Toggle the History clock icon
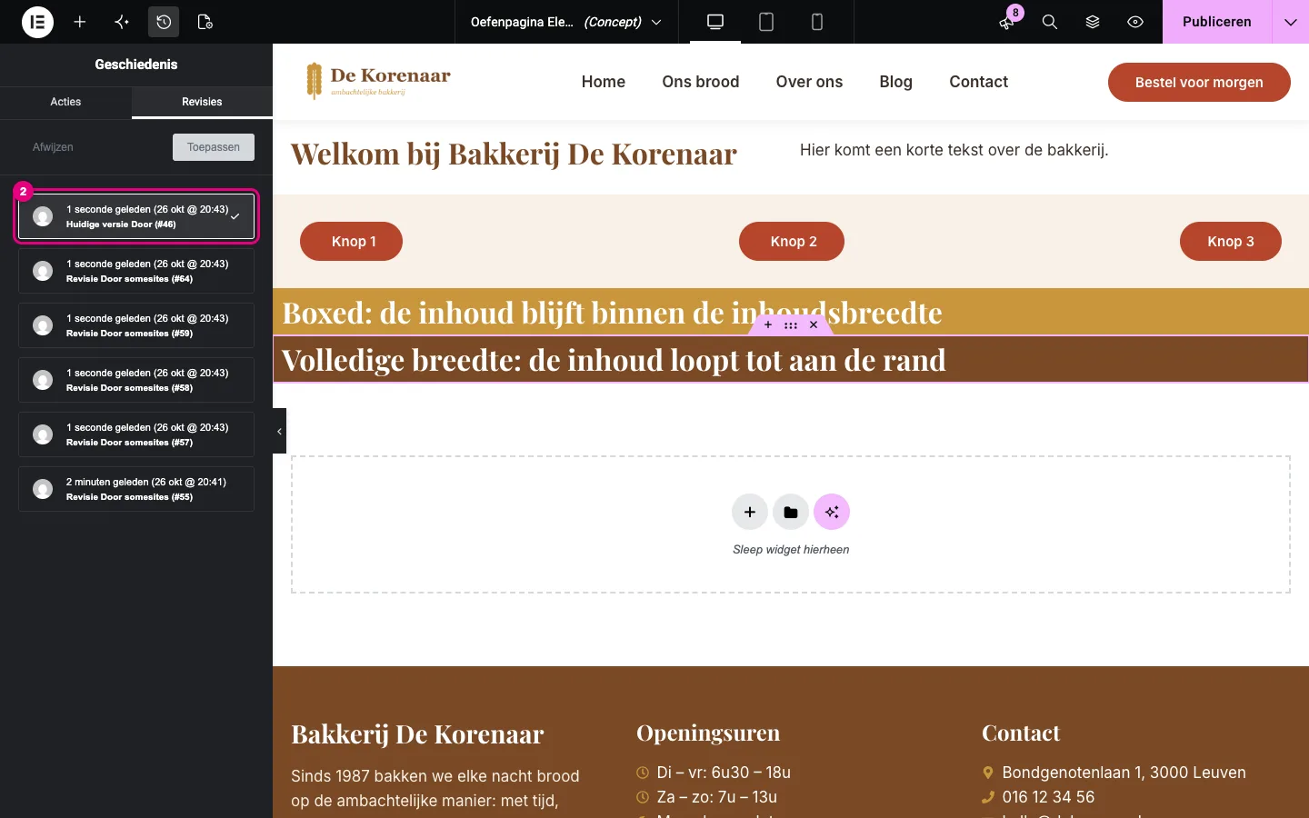1309x818 pixels. click(164, 22)
